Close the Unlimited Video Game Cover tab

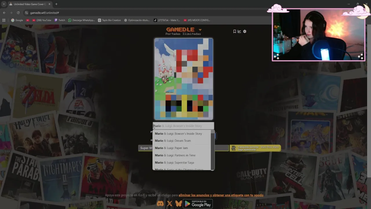pyautogui.click(x=49, y=4)
